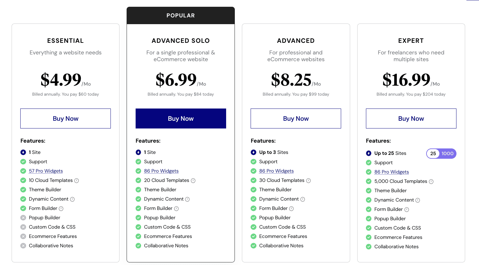Click the lightning icon beside Up to 3 Sites
The image size is (479, 265).
(x=254, y=152)
